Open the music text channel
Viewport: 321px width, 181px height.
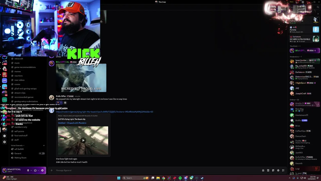[x=28, y=63]
